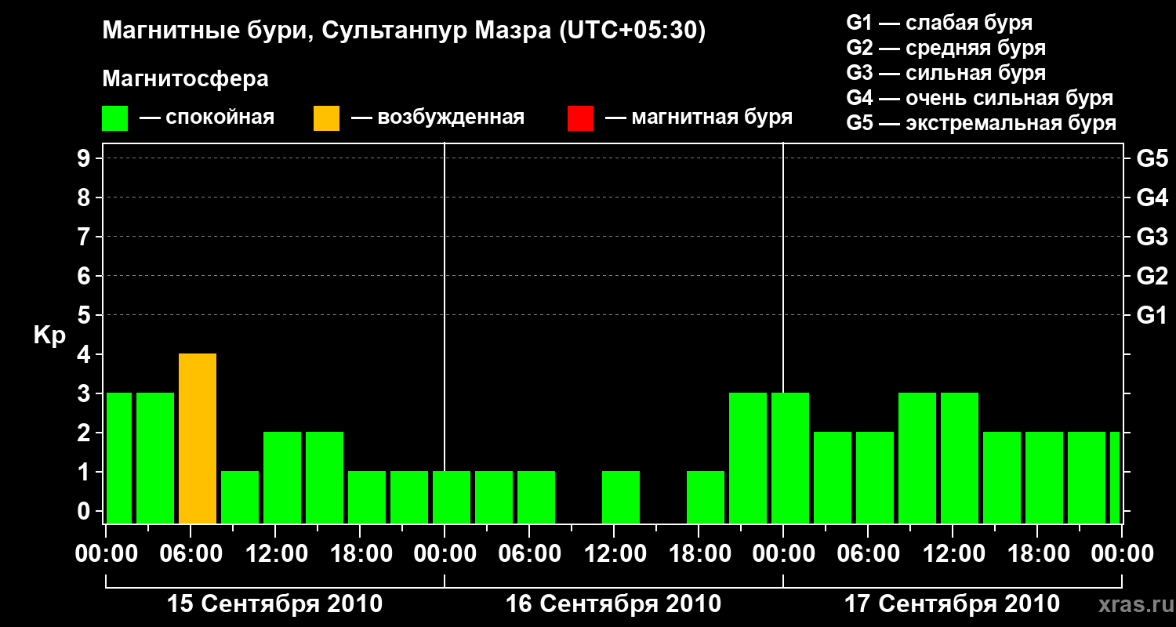This screenshot has height=627, width=1176.
Task: Click the legend label '— возбужденная'
Action: [x=437, y=118]
